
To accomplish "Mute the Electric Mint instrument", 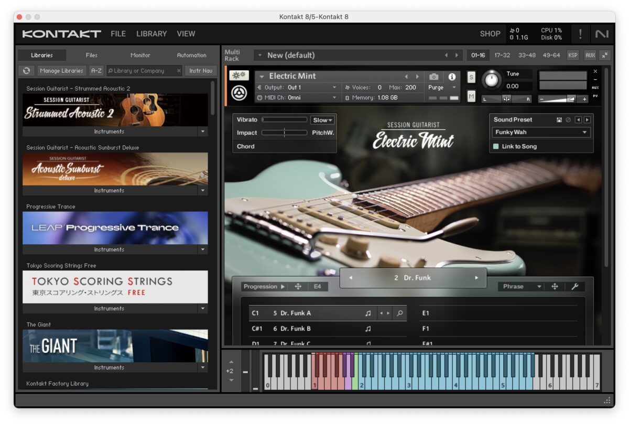I will [471, 96].
